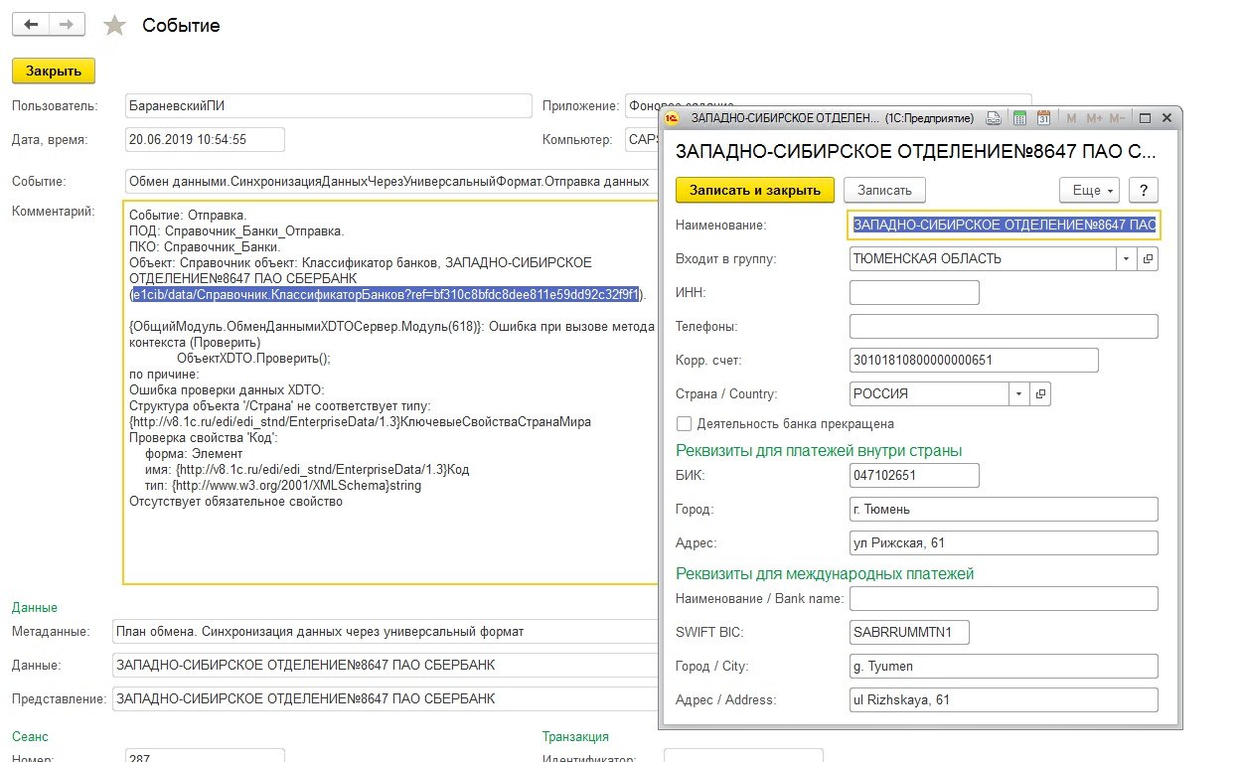Open the Еще dropdown menu
This screenshot has height=762, width=1241.
click(1090, 190)
